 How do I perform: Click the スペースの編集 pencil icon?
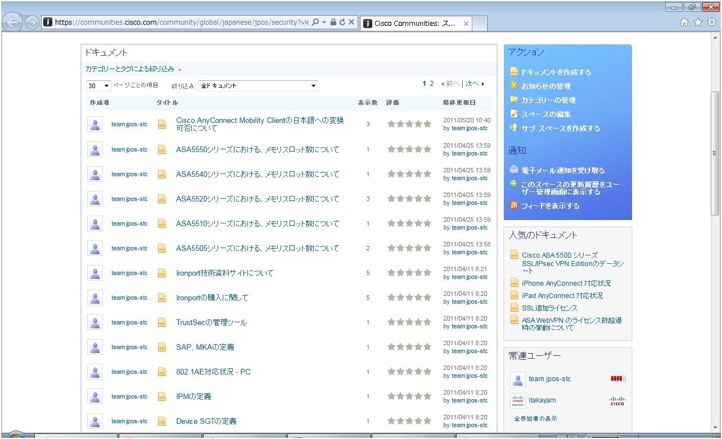pyautogui.click(x=513, y=113)
